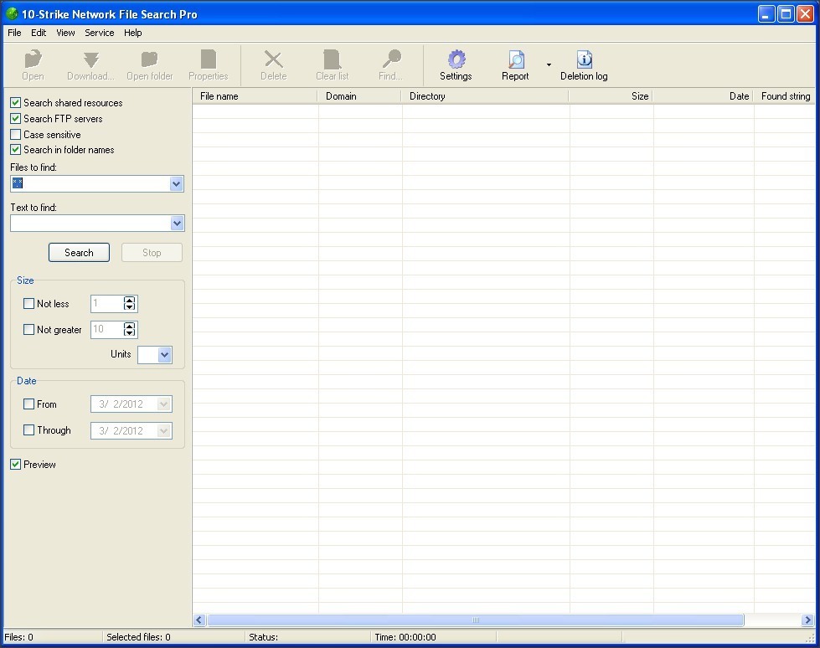Expand the Files to find dropdown
The image size is (820, 648).
[x=176, y=183]
